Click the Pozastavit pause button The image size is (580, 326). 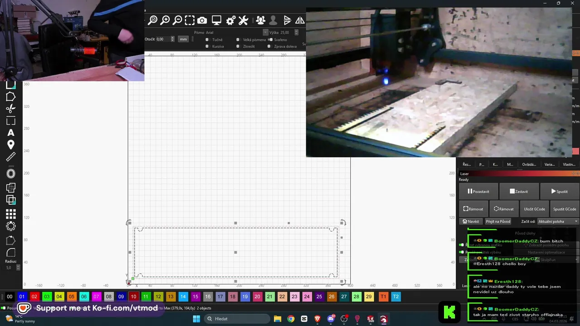pyautogui.click(x=478, y=192)
